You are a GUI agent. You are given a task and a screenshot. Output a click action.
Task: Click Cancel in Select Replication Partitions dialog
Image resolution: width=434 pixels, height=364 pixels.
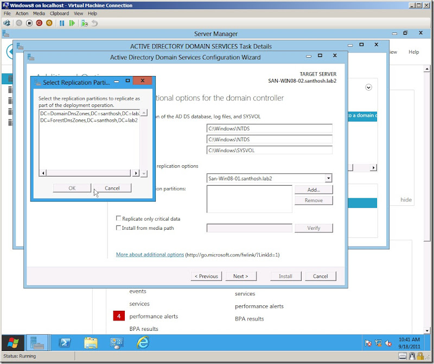[x=112, y=188]
